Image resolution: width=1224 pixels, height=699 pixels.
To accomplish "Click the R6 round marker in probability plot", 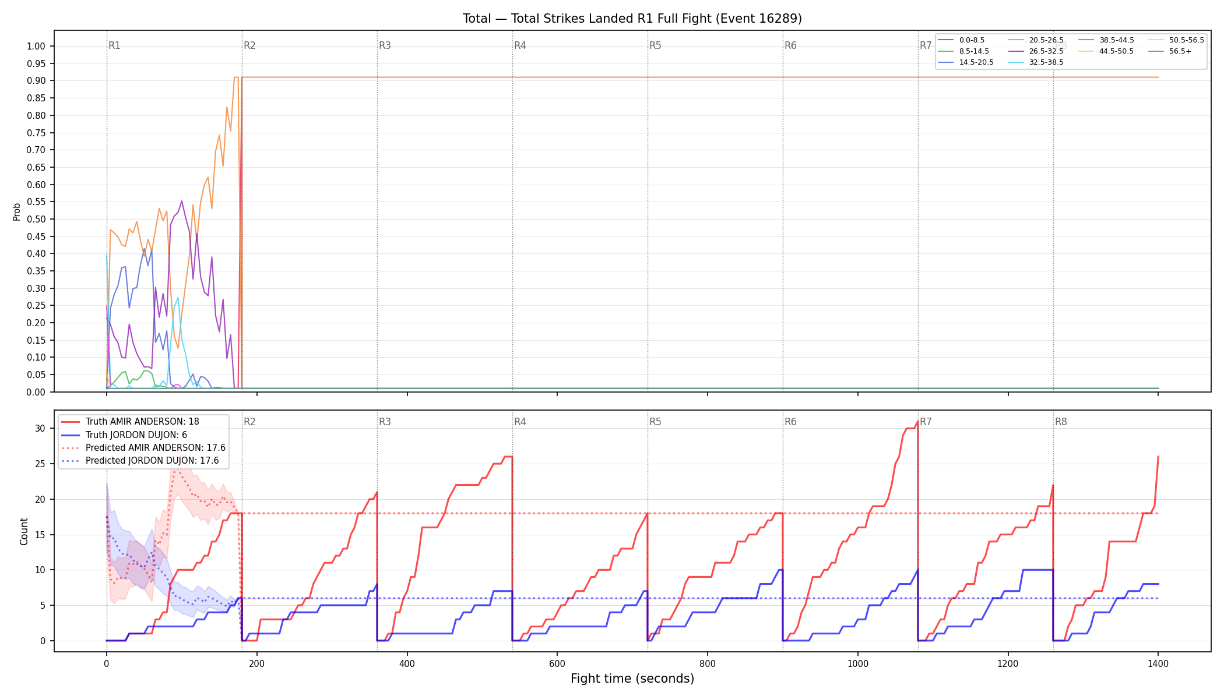I will coord(790,45).
